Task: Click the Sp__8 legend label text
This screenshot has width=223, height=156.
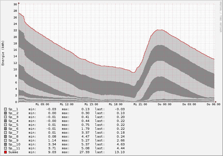Action: coord(13,136)
